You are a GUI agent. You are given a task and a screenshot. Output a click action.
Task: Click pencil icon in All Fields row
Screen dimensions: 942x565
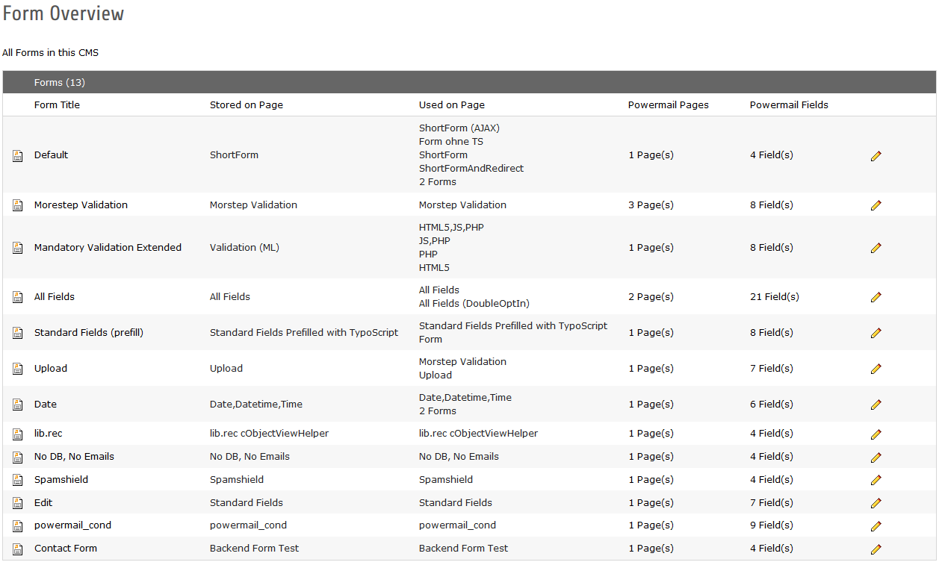[x=876, y=297]
